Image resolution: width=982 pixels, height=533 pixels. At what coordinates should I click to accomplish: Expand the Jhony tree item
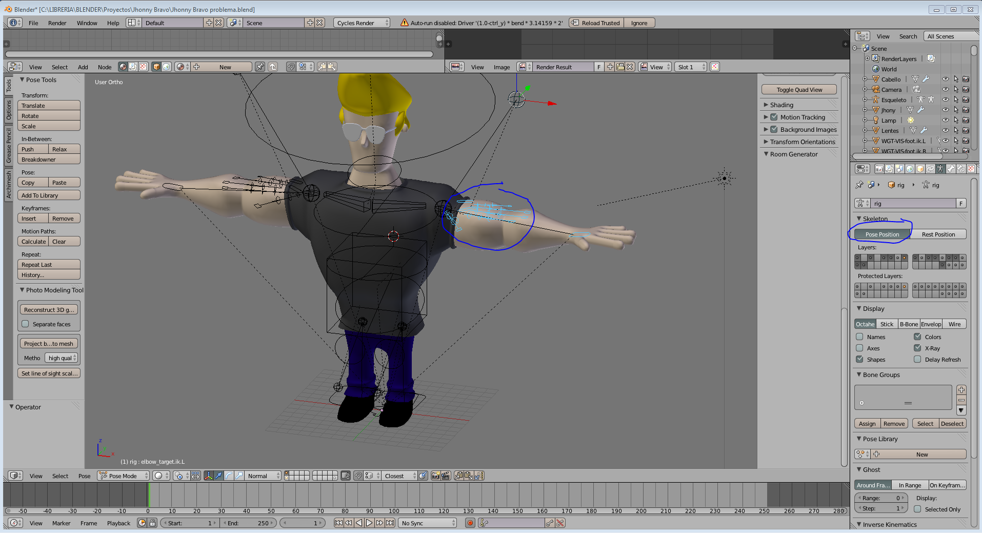click(865, 110)
